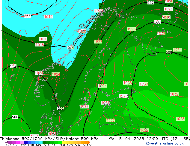Image resolution: width=190 pixels, height=146 pixels.
Task: Click the 536 height contour label
Action: pos(27,16)
